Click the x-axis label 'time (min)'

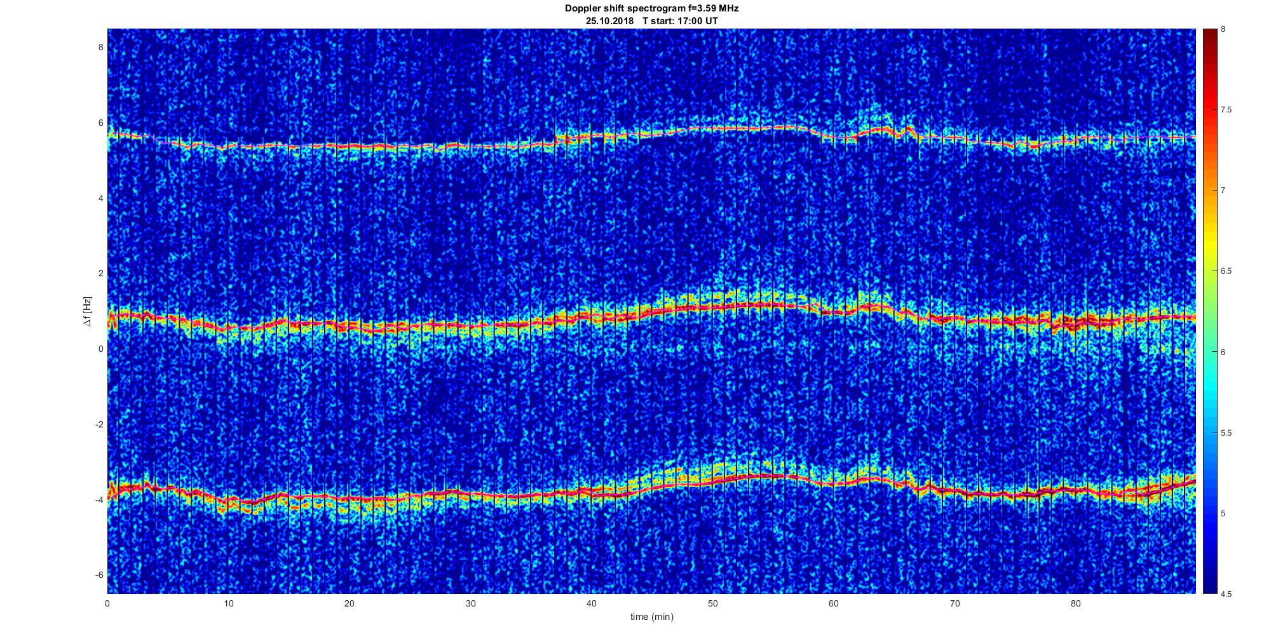[x=652, y=617]
